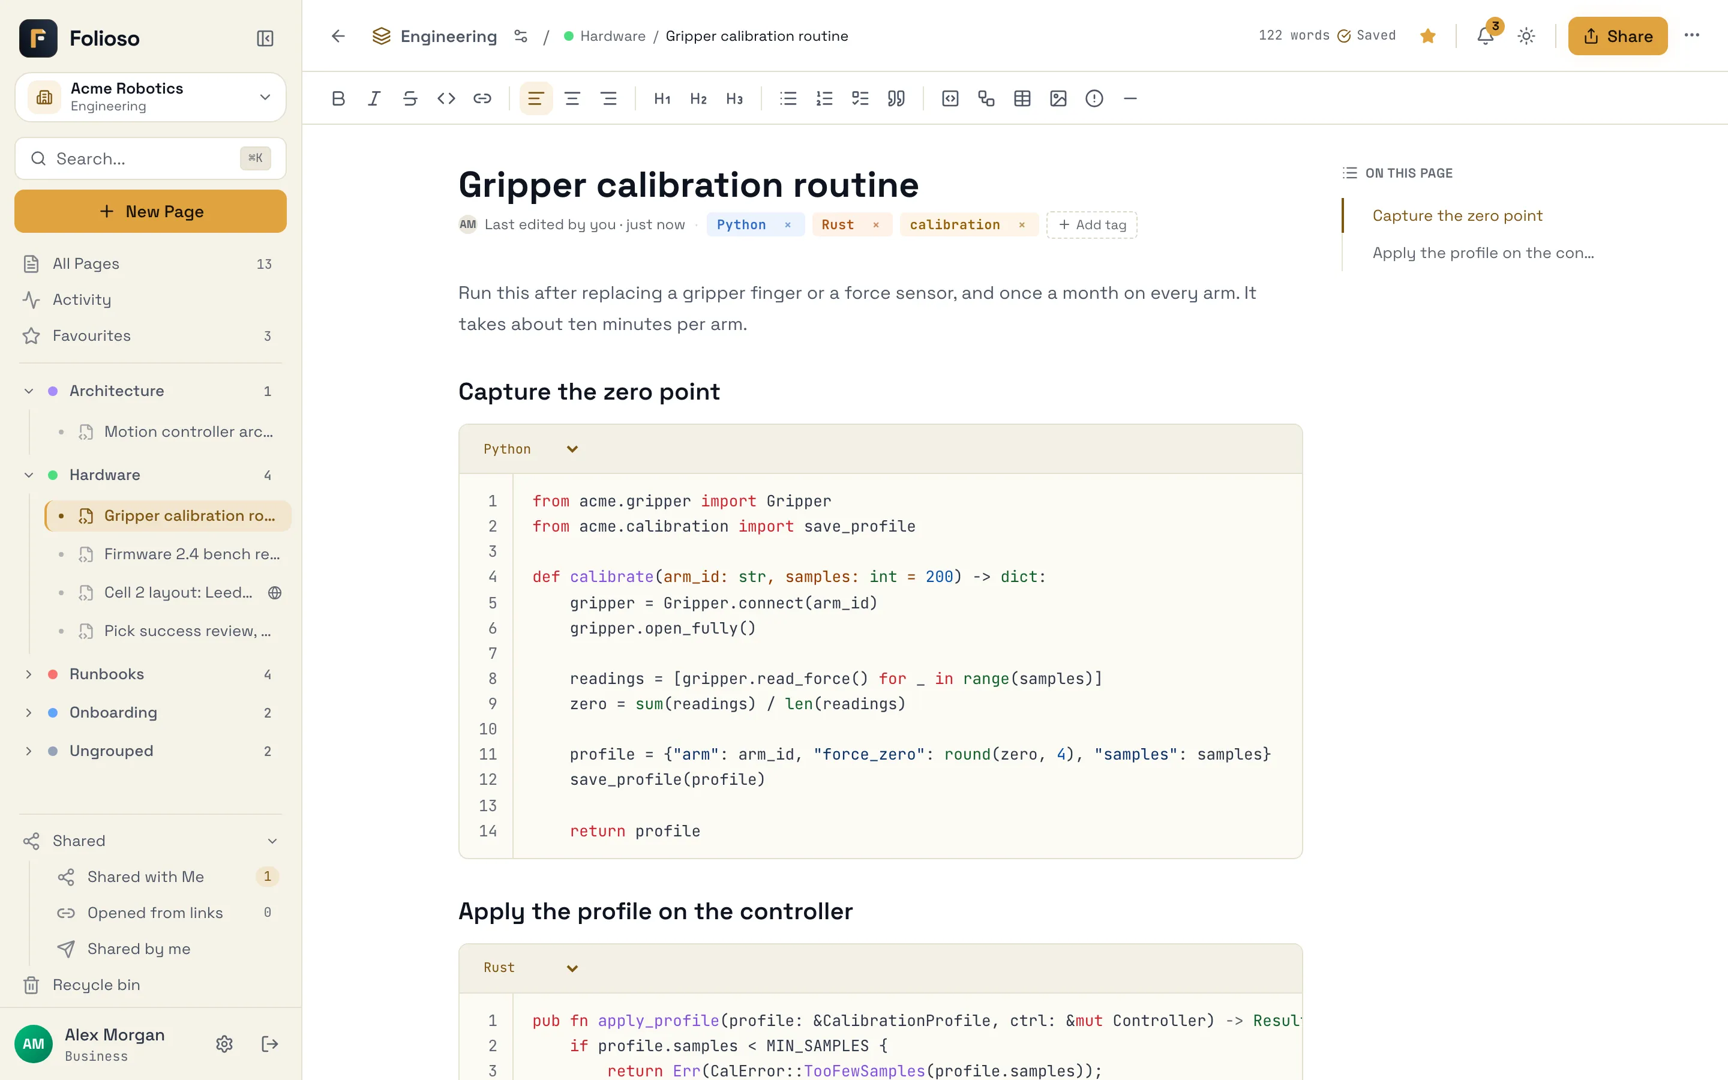Open Shared with Me
The height and width of the screenshot is (1080, 1728).
tap(169, 877)
